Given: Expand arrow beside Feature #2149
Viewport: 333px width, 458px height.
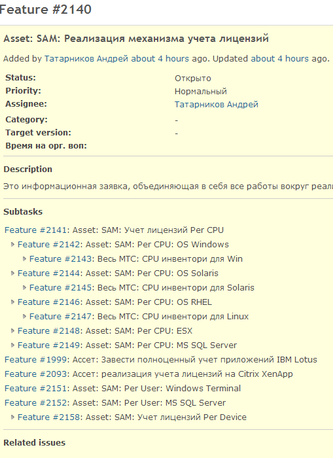Looking at the screenshot, I should tap(12, 345).
